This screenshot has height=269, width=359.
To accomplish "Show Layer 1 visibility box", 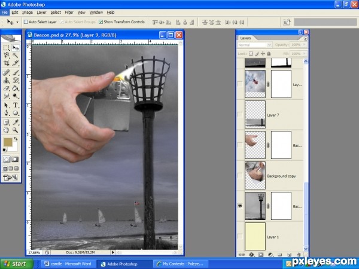I will [240, 237].
